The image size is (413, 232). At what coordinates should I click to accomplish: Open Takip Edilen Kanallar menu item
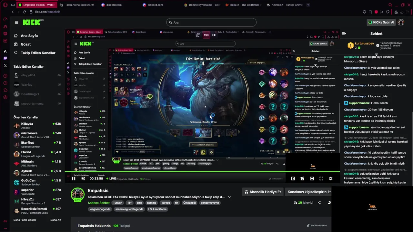35,53
